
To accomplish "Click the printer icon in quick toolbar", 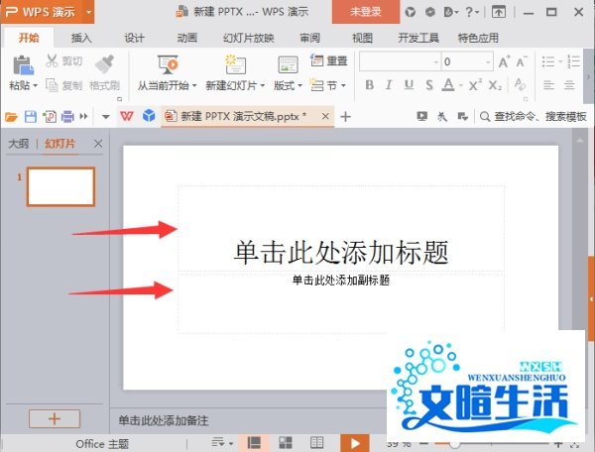I will click(x=67, y=116).
